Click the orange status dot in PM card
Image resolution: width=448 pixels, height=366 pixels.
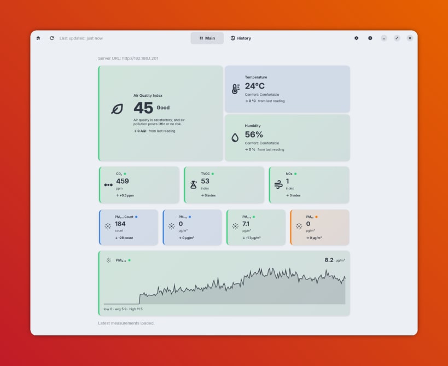pos(316,217)
